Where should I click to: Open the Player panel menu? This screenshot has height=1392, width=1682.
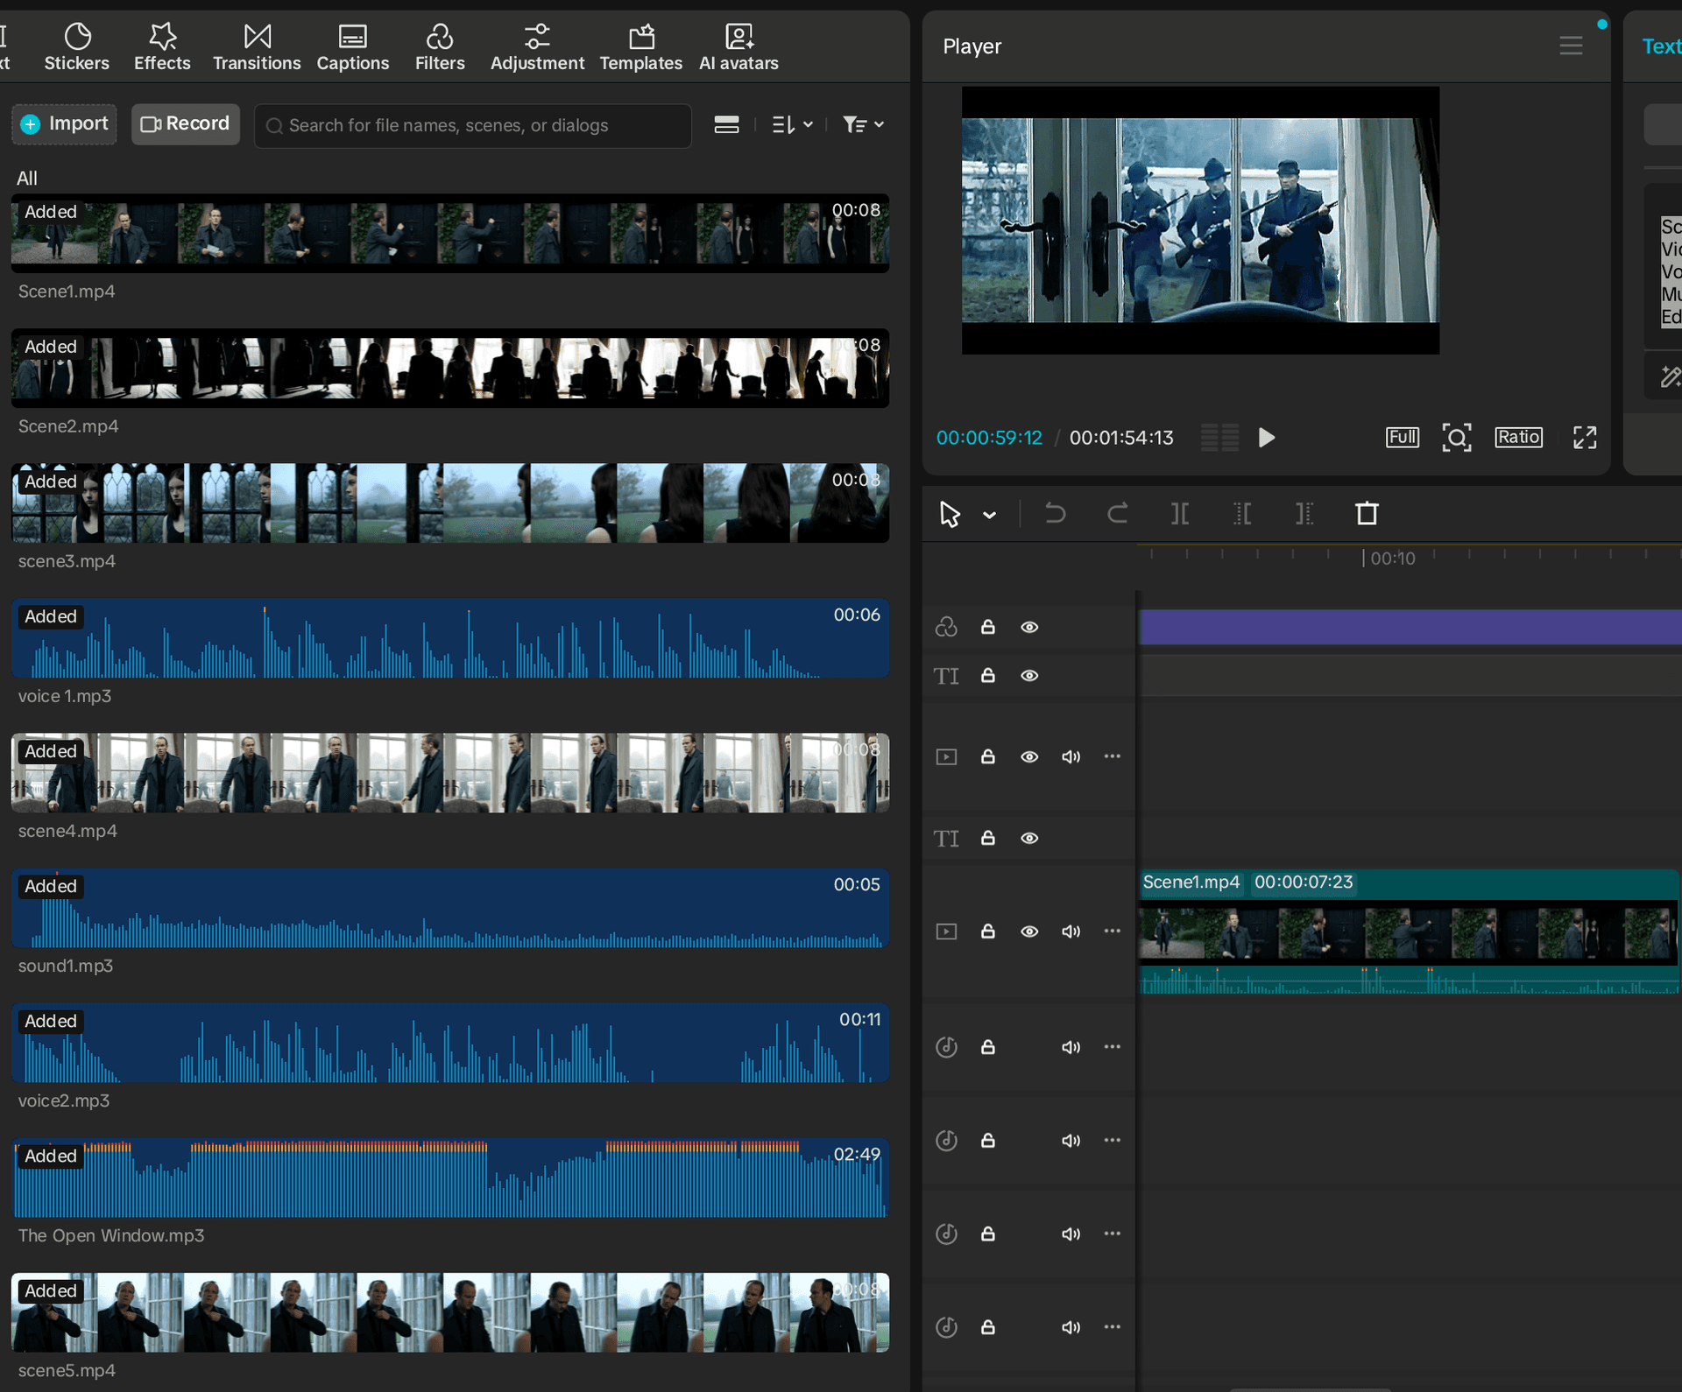1571,46
